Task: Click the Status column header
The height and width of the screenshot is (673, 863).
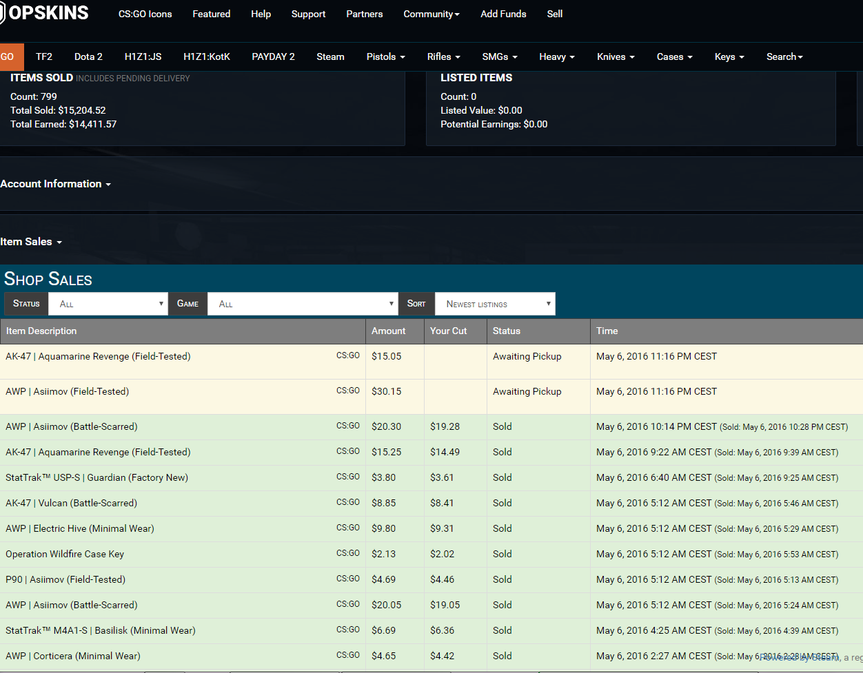Action: (x=538, y=331)
